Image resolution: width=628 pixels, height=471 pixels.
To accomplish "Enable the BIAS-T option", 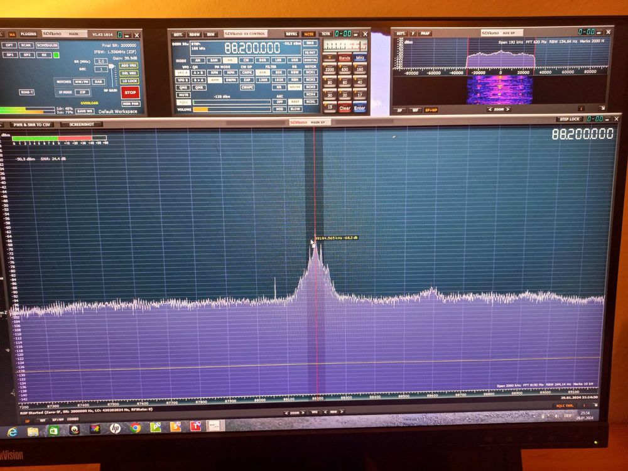I will 28,92.
